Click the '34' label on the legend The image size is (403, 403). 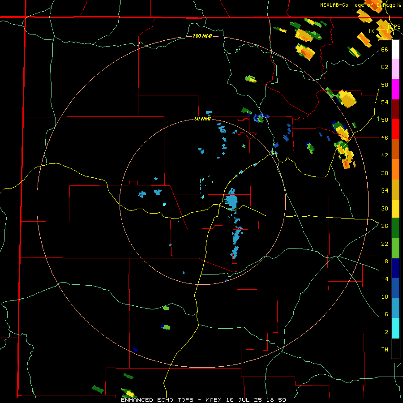pyautogui.click(x=385, y=190)
